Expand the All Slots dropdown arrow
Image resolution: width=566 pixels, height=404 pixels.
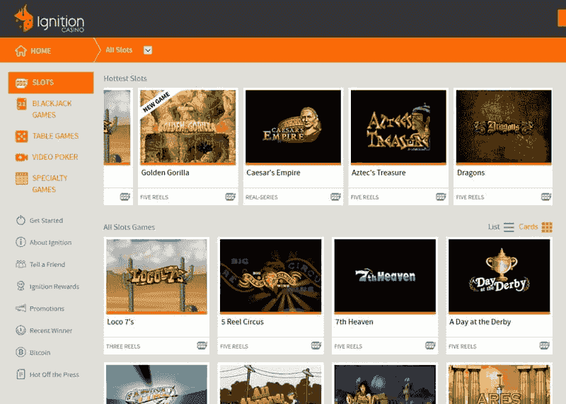coord(148,50)
